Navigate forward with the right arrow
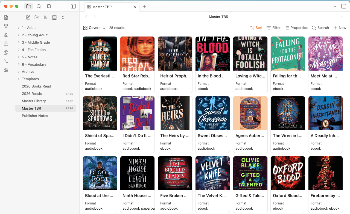 95,17
